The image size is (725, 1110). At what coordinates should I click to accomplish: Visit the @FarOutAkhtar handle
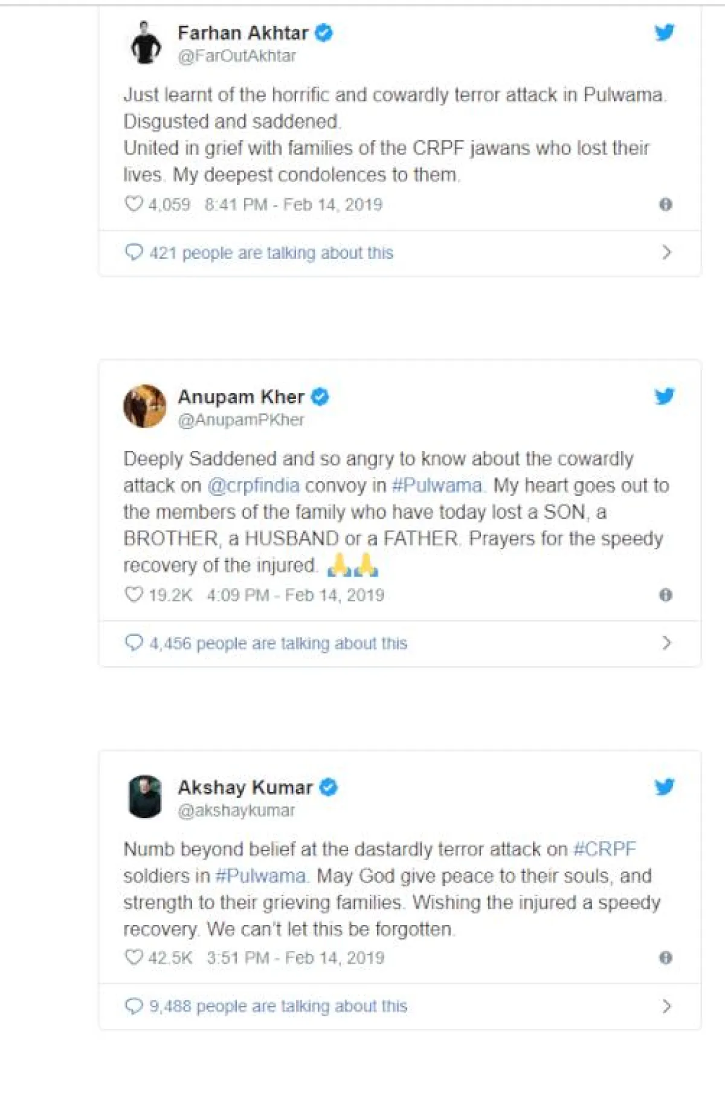point(237,56)
